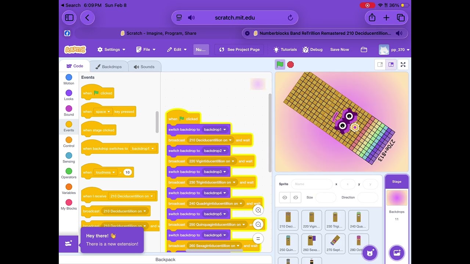Click See Project Page button

point(239,49)
